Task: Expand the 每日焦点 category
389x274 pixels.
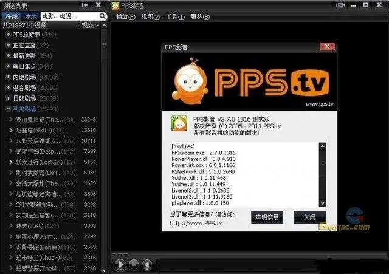Action: [8, 66]
